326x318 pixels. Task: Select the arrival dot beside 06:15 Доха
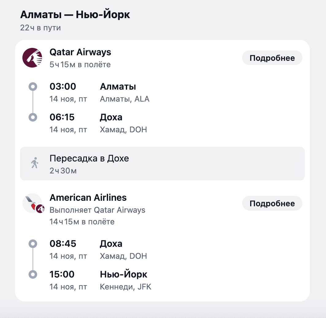[33, 117]
